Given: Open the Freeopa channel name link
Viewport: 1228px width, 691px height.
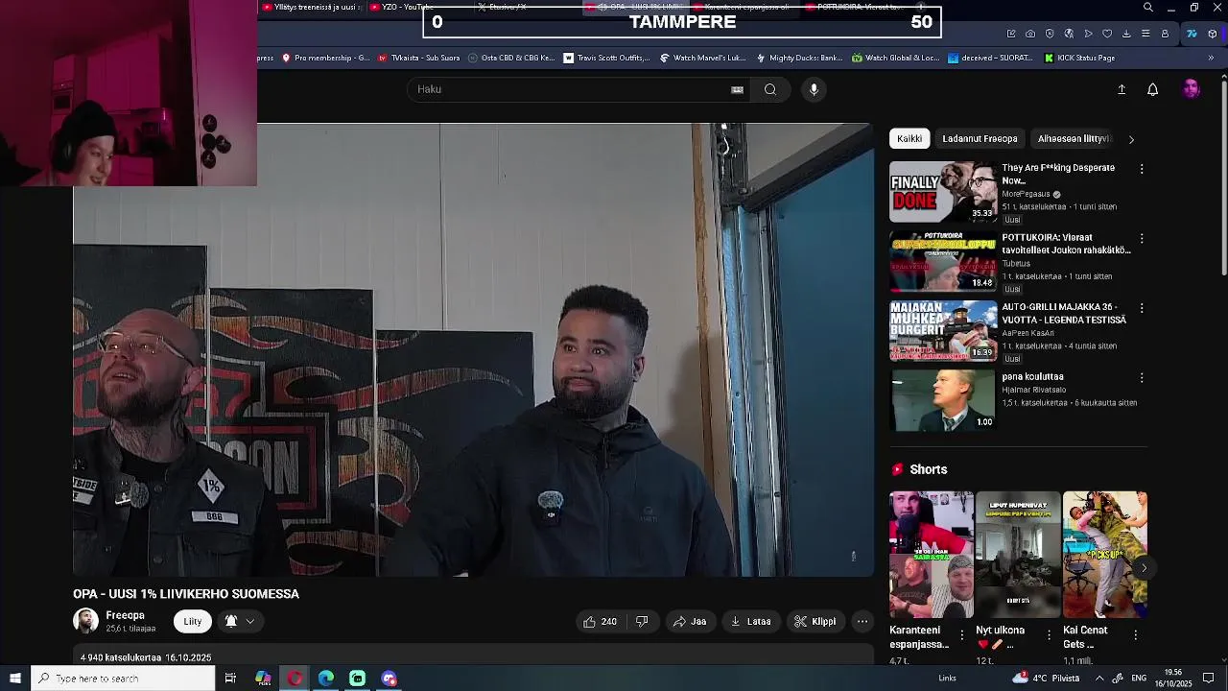Looking at the screenshot, I should (126, 615).
